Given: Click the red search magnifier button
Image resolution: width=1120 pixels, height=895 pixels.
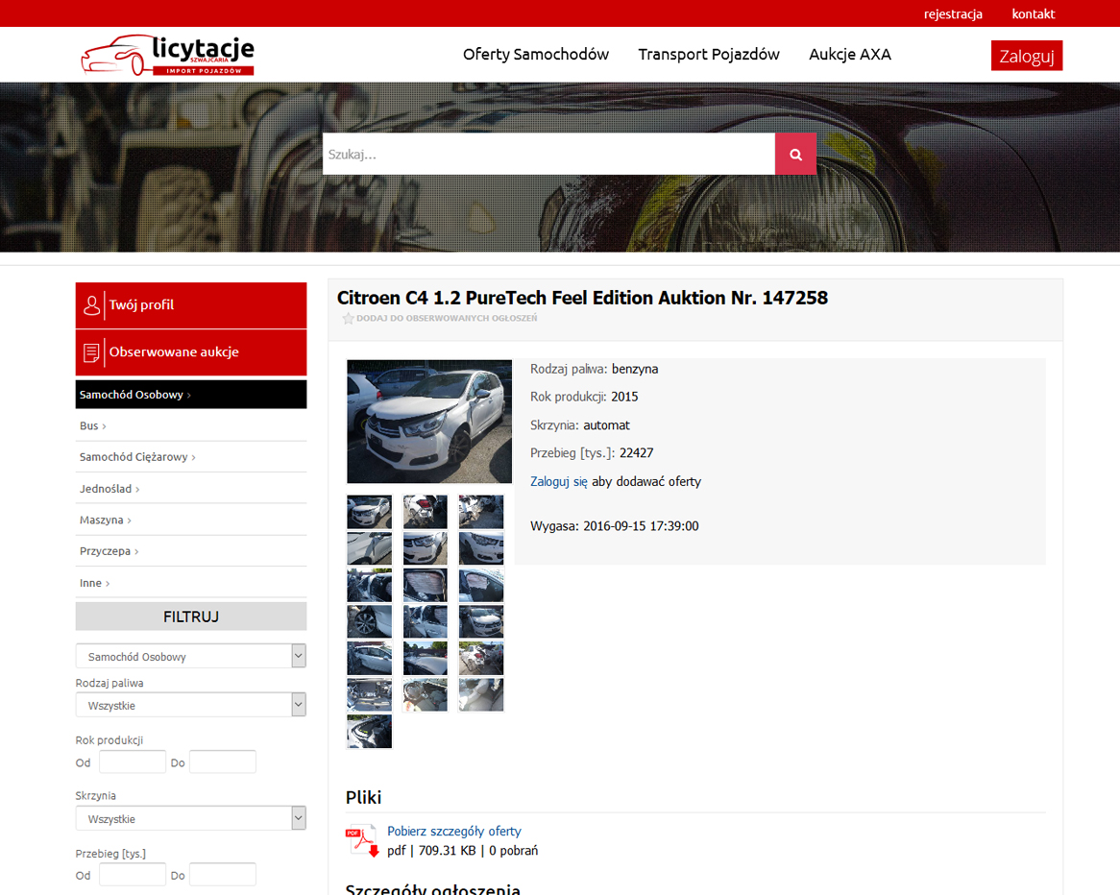Looking at the screenshot, I should click(795, 154).
